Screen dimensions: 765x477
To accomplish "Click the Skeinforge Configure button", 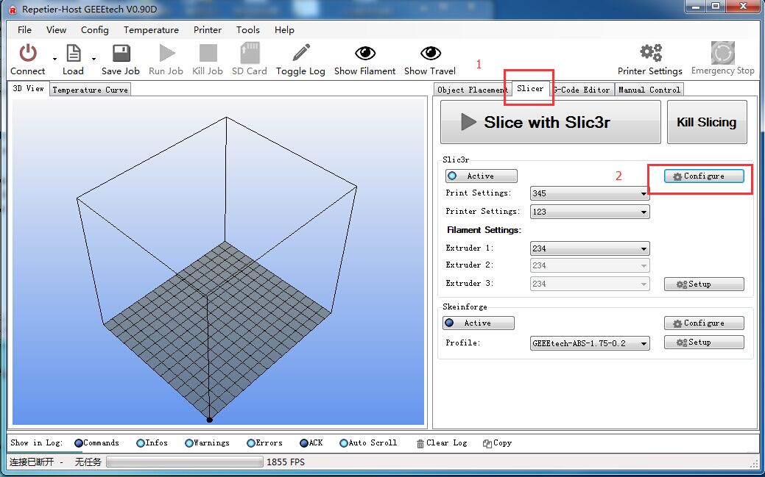I will tap(704, 323).
